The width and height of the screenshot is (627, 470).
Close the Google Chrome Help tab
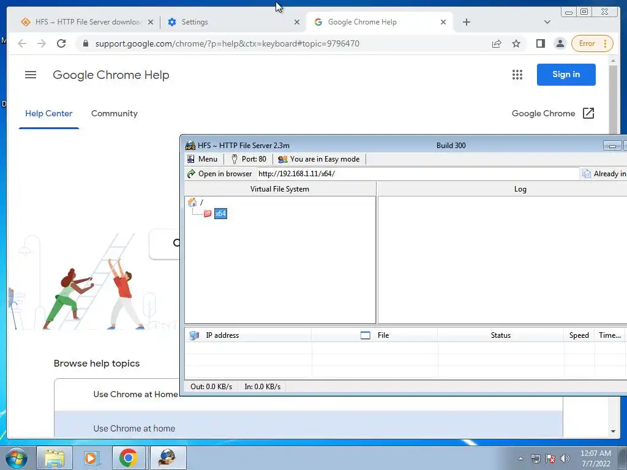pyautogui.click(x=443, y=22)
